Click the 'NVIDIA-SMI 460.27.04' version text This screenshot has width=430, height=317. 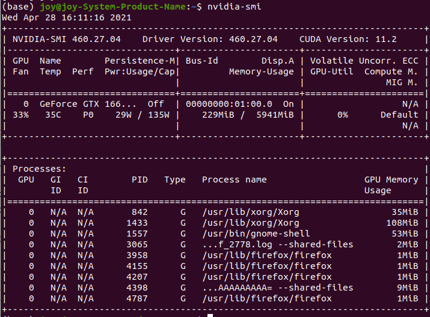pyautogui.click(x=67, y=39)
